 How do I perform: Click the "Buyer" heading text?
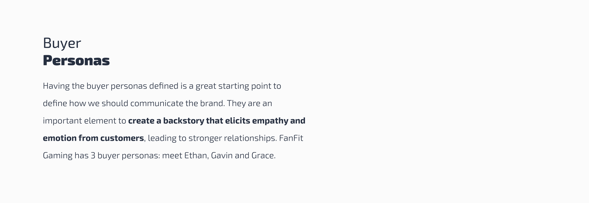coord(62,44)
